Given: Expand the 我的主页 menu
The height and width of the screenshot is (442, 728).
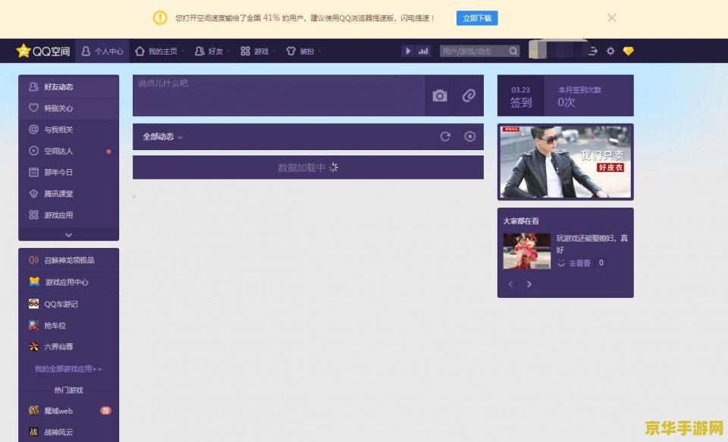Looking at the screenshot, I should pyautogui.click(x=158, y=51).
